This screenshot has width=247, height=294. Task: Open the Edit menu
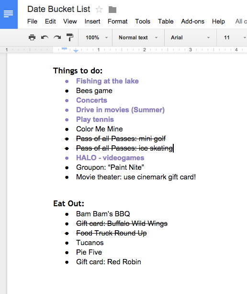(x=50, y=22)
